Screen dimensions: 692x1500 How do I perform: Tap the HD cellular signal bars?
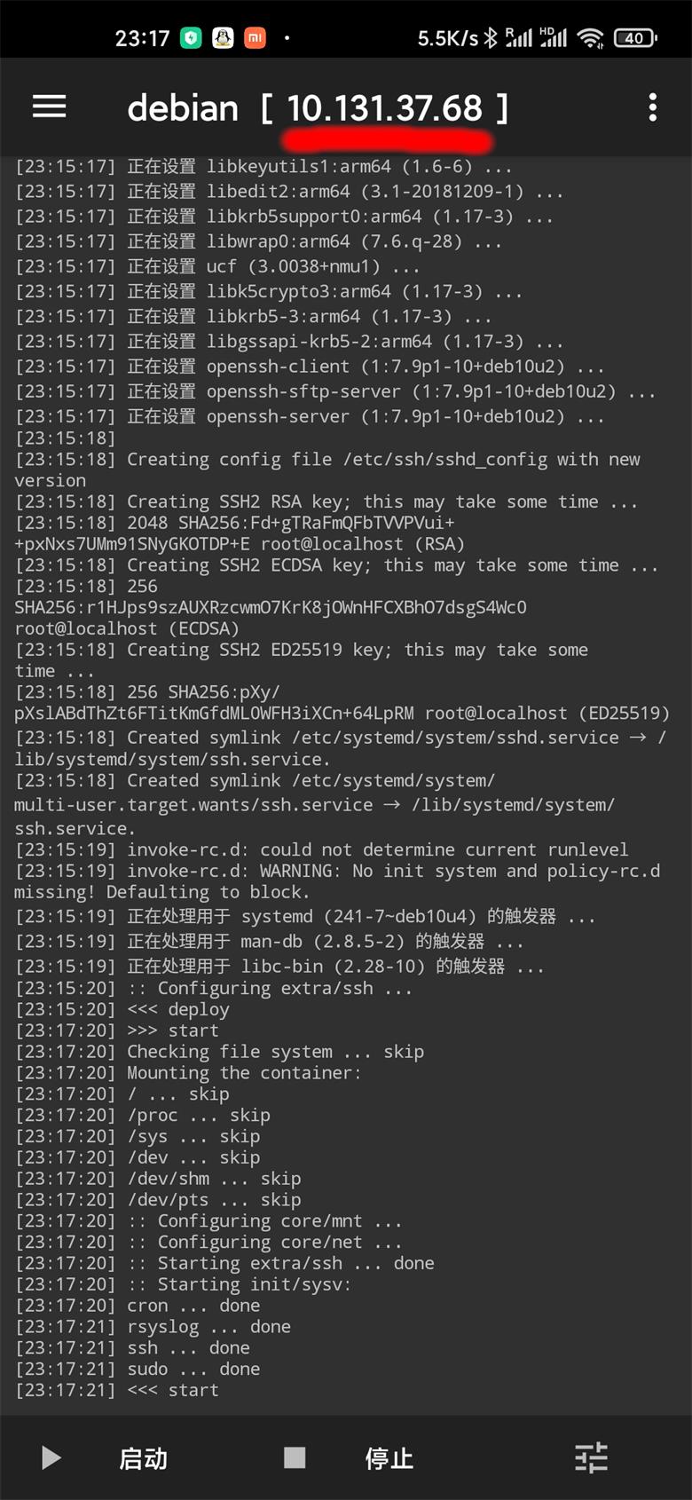(554, 37)
